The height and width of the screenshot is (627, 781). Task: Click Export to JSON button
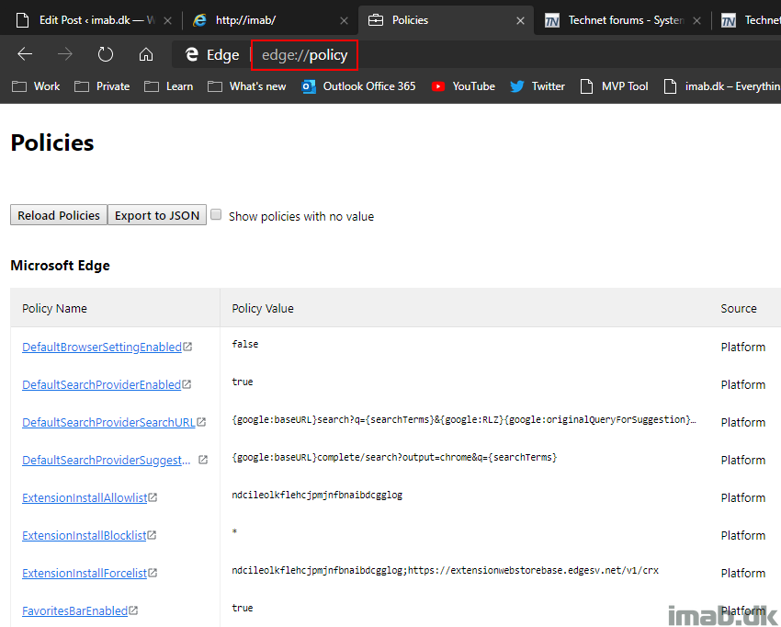157,215
